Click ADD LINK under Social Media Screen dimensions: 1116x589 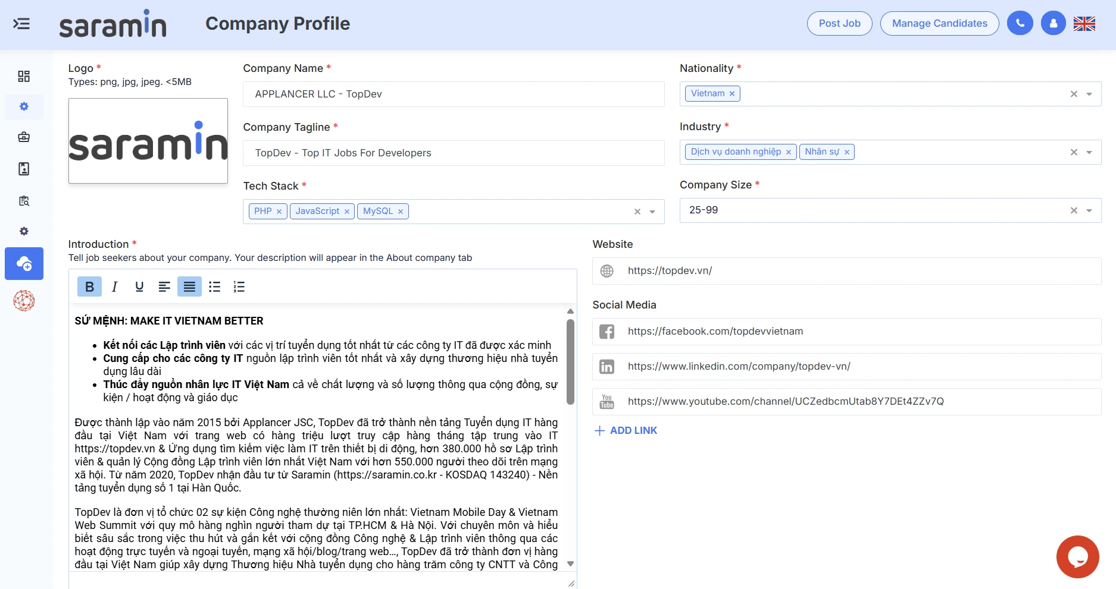click(626, 430)
